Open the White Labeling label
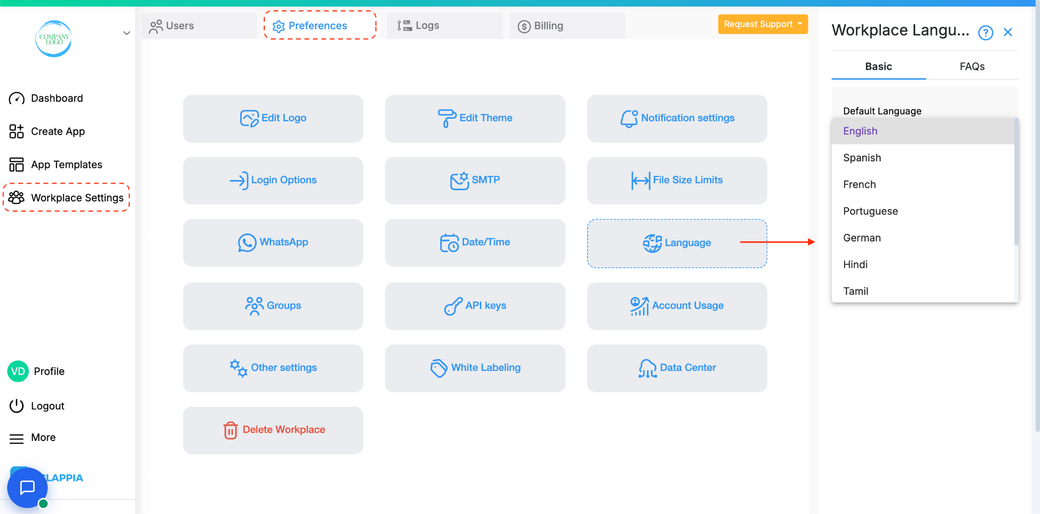 coord(486,367)
